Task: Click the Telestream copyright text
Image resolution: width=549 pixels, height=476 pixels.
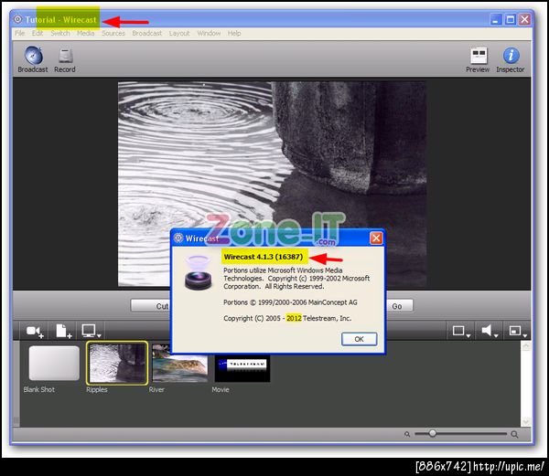Action: click(287, 318)
